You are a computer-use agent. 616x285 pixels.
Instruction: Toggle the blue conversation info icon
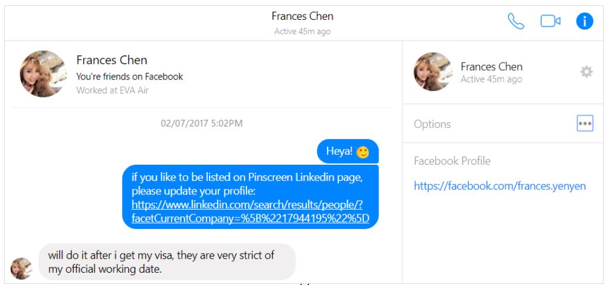coord(584,22)
